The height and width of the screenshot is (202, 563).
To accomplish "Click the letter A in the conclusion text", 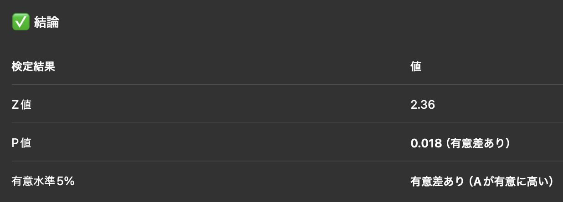I will tap(478, 182).
